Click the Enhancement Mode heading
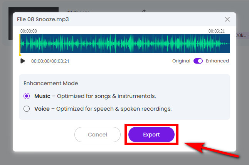Viewport: 249px width, 165px height. point(50,83)
